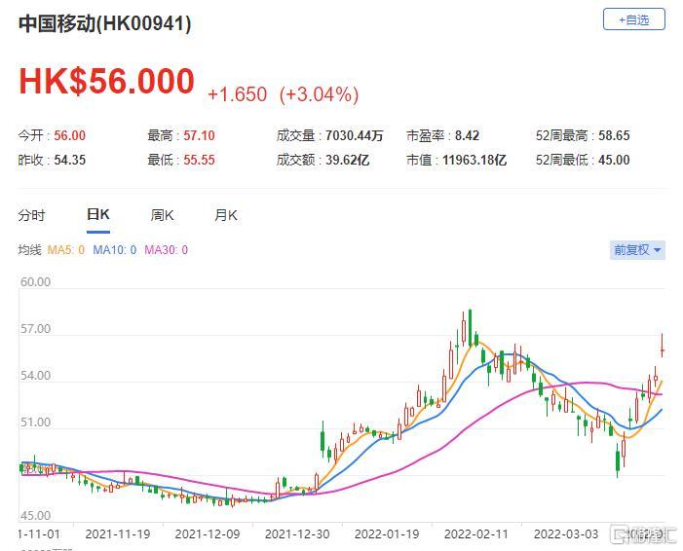Screen dimensions: 683x551
Task: Click the 57.00 price axis label
Action: coord(35,329)
